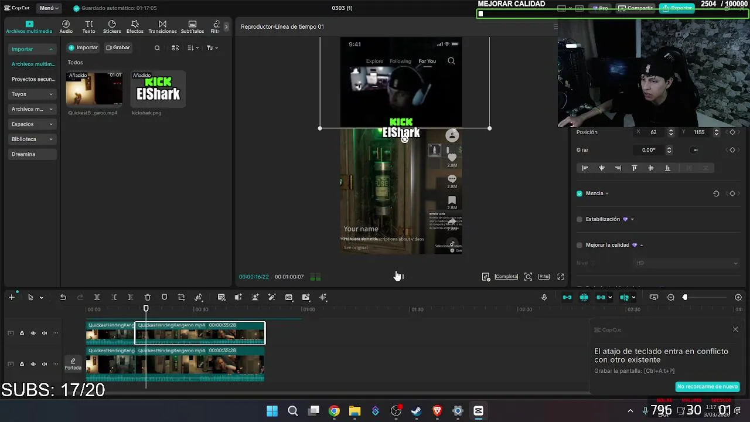This screenshot has width=750, height=422.
Task: Click the microphone voiceover record icon
Action: click(x=544, y=298)
